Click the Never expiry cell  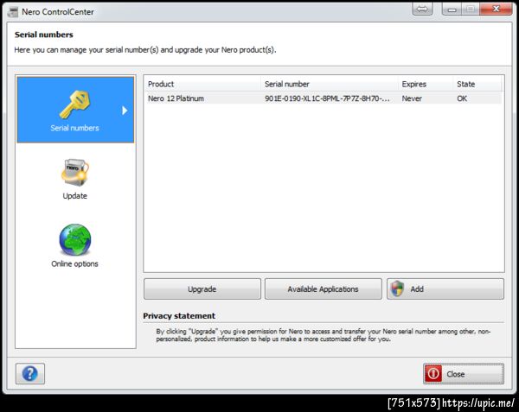(x=412, y=98)
